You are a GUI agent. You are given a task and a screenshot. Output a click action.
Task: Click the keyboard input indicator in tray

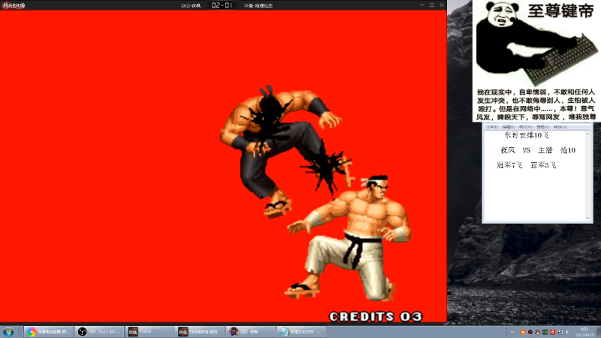(513, 332)
